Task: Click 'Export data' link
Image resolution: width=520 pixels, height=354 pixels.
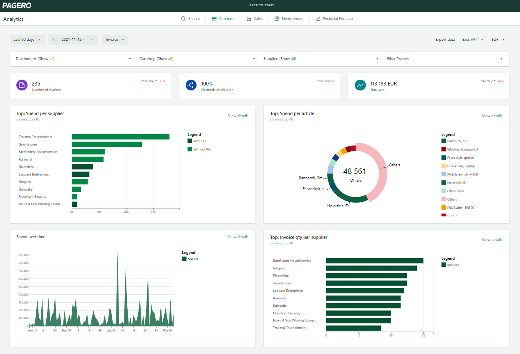Action: coord(445,39)
